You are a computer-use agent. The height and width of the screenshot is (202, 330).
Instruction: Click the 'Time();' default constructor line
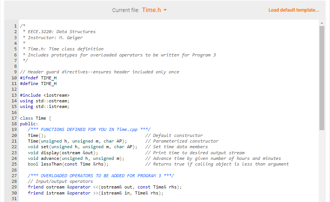[37, 135]
